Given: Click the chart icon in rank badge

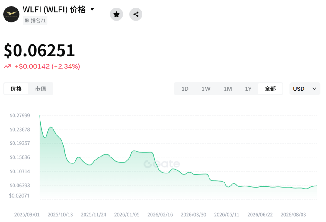Looking at the screenshot, I should pos(27,21).
